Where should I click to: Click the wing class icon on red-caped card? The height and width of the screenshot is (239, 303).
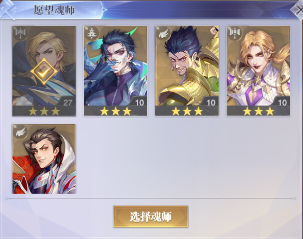20,131
